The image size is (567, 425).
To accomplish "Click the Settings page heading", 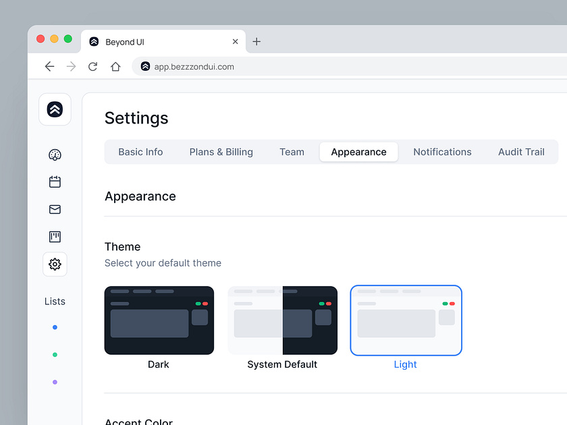I will [x=136, y=118].
